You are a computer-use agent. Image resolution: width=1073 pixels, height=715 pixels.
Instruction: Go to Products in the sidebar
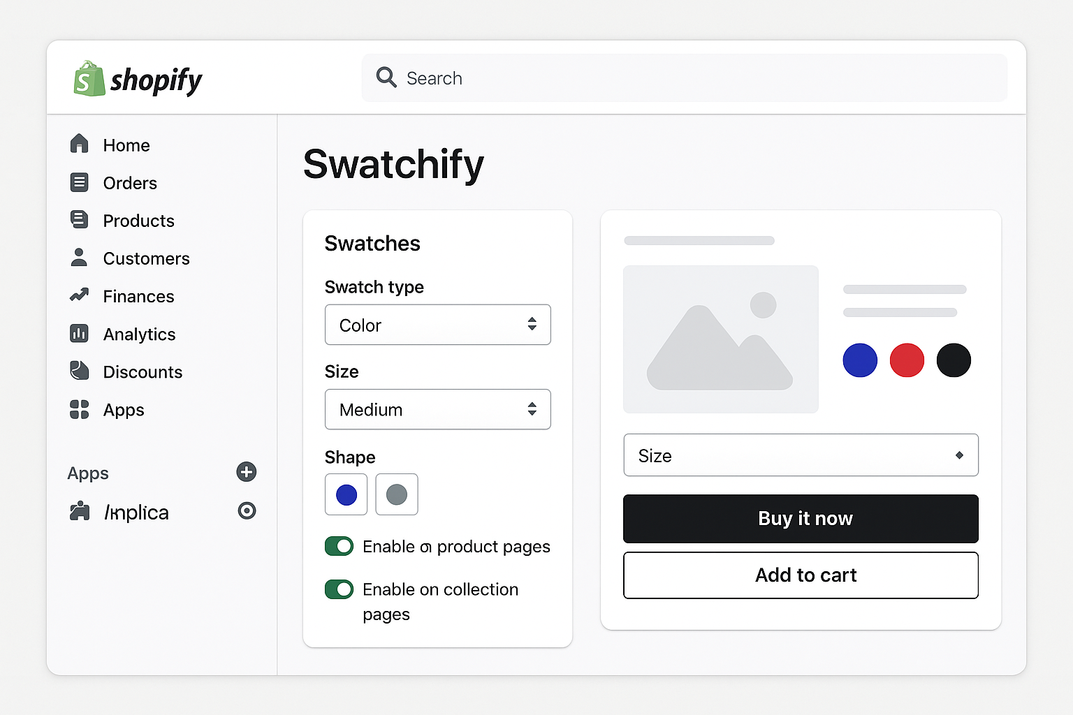[x=138, y=221]
